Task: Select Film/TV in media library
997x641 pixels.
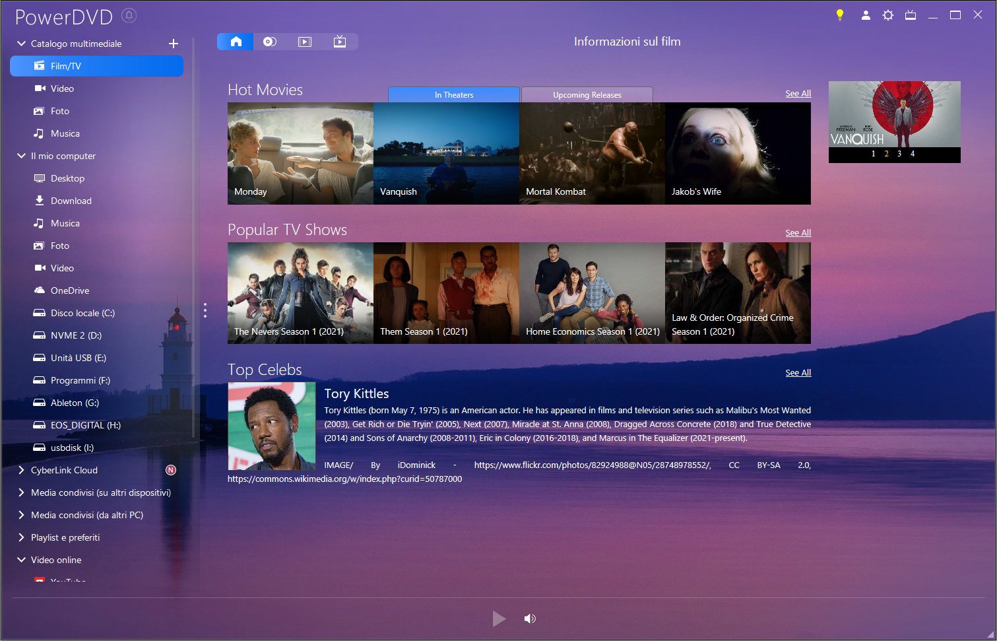Action: [x=96, y=66]
